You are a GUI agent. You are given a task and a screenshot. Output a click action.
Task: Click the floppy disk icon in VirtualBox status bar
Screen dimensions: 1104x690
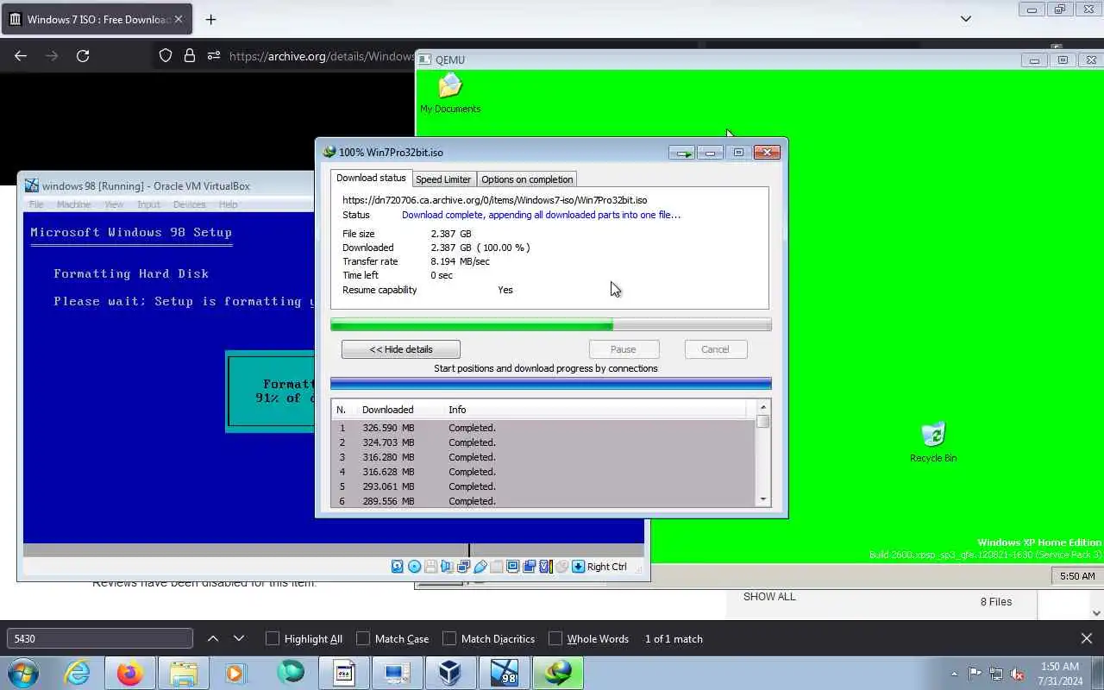click(430, 567)
